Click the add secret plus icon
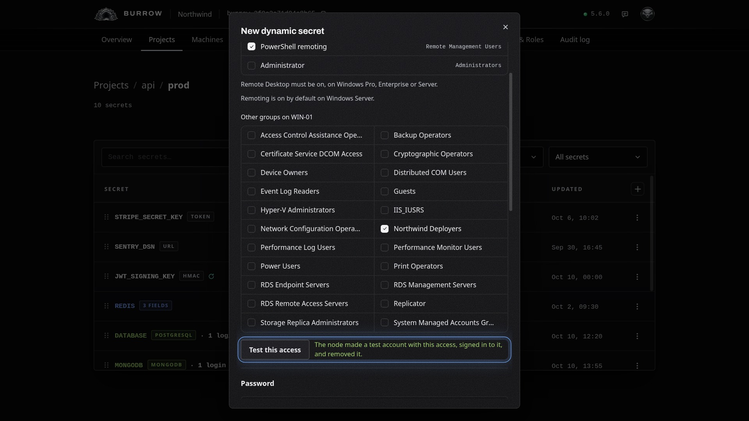This screenshot has height=421, width=749. click(x=637, y=189)
